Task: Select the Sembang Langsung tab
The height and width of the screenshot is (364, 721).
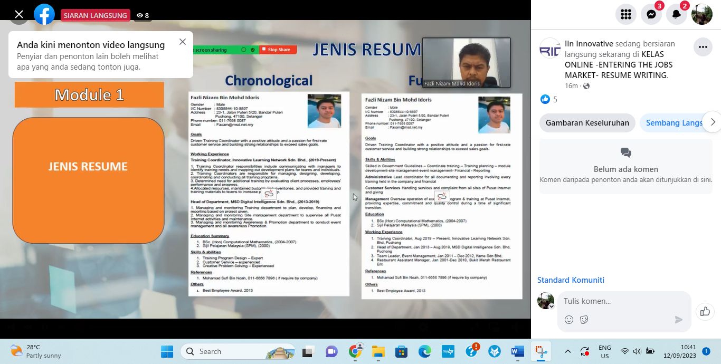Action: (674, 123)
